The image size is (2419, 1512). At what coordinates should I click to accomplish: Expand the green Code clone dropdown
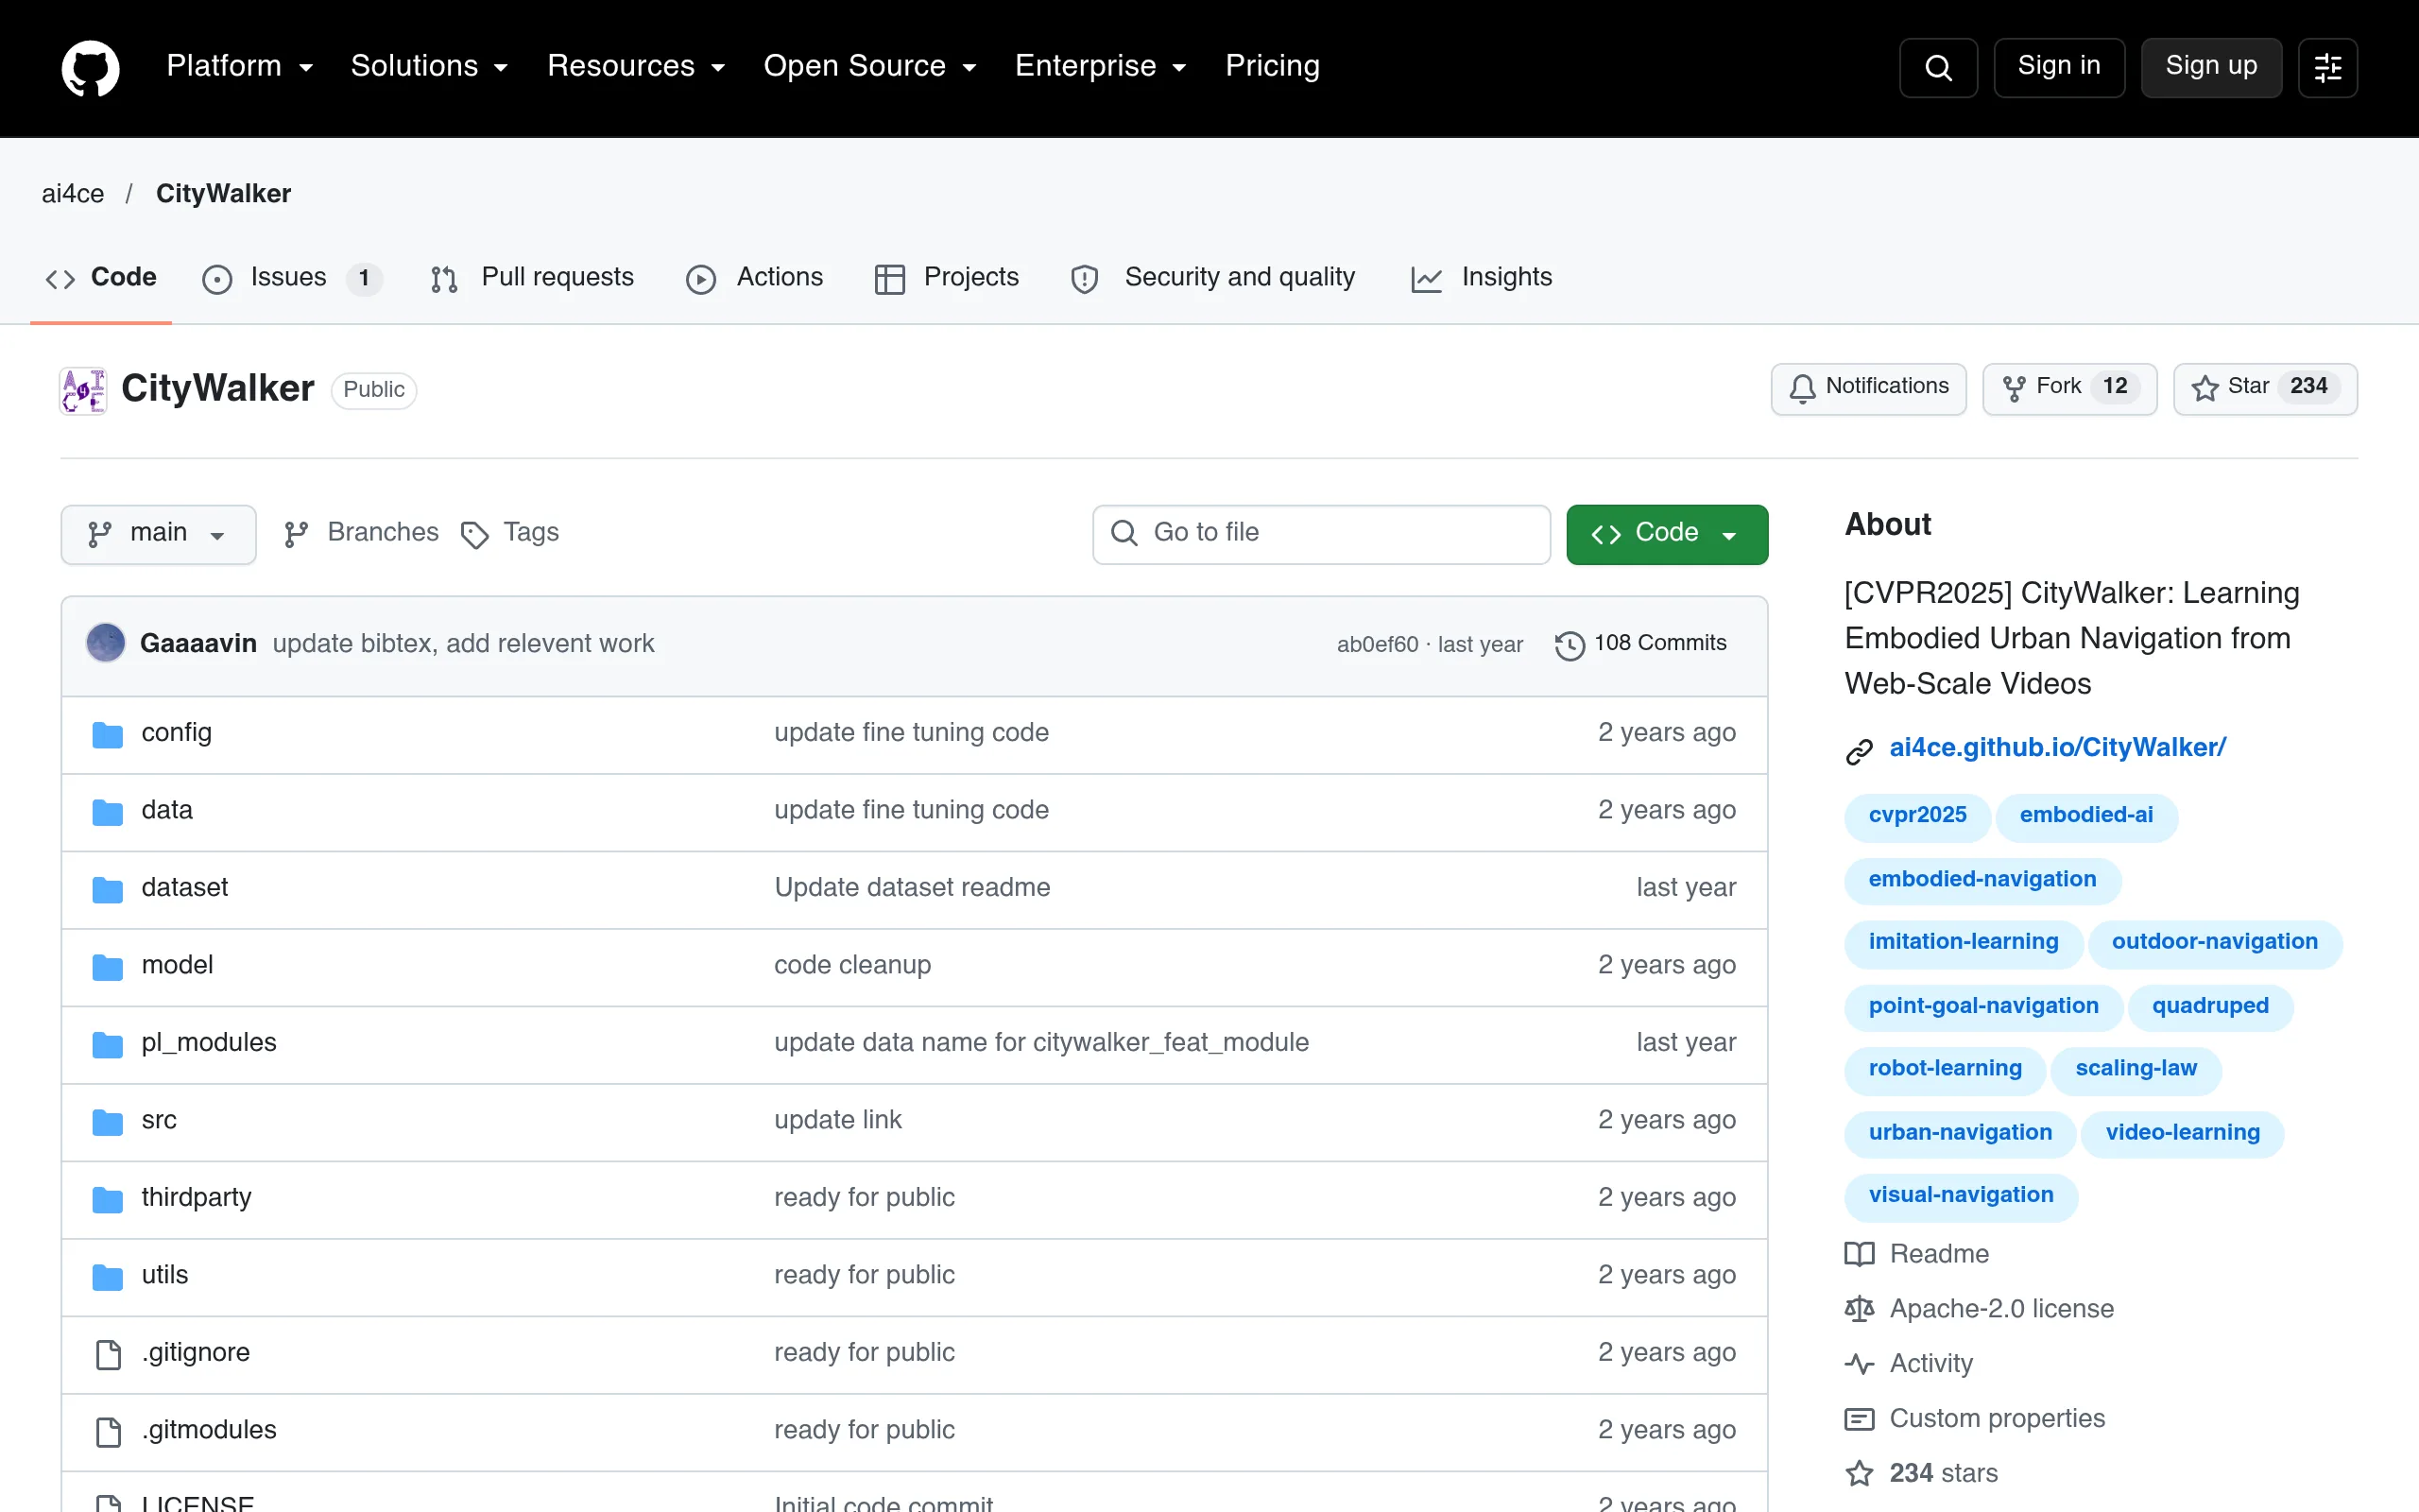click(1666, 534)
